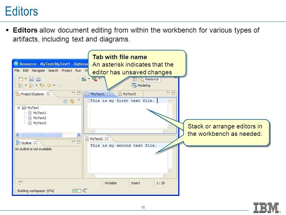Open the External Tools dropdown arrow
This screenshot has width=286, height=215.
pyautogui.click(x=100, y=79)
